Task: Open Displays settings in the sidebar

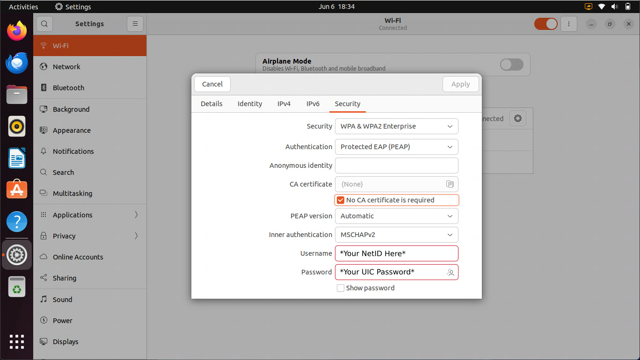Action: (90, 342)
